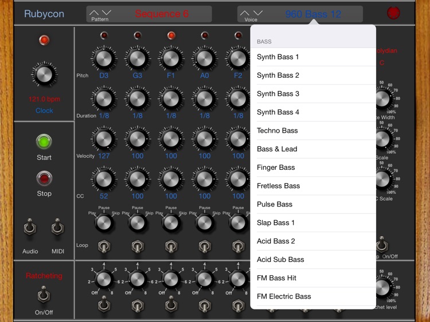The height and width of the screenshot is (322, 430).
Task: Click the first step LED indicator
Action: (104, 35)
